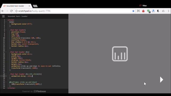Screen dimensions: 171x96
Task: Click the red padlock extension icon
Action: pyautogui.click(x=143, y=11)
